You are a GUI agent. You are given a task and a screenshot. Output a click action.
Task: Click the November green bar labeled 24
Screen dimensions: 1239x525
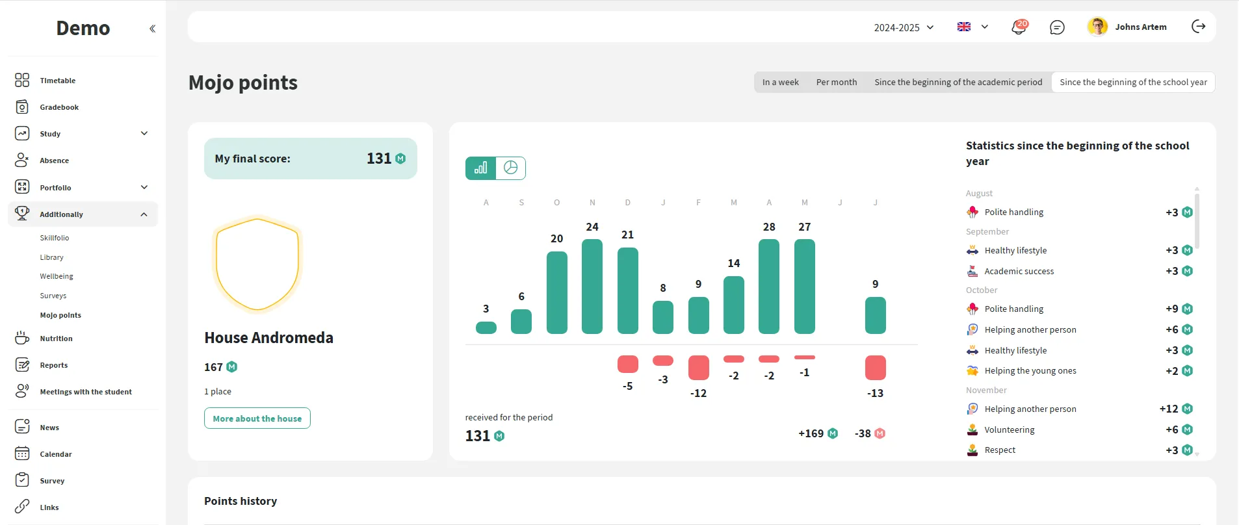[x=592, y=287]
